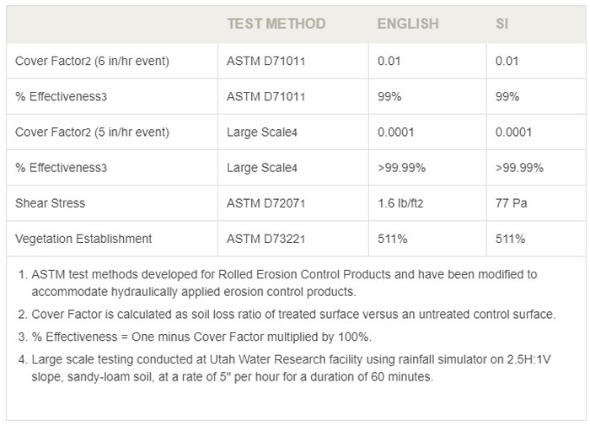Click the 77 Pa shear stress value

pyautogui.click(x=511, y=203)
